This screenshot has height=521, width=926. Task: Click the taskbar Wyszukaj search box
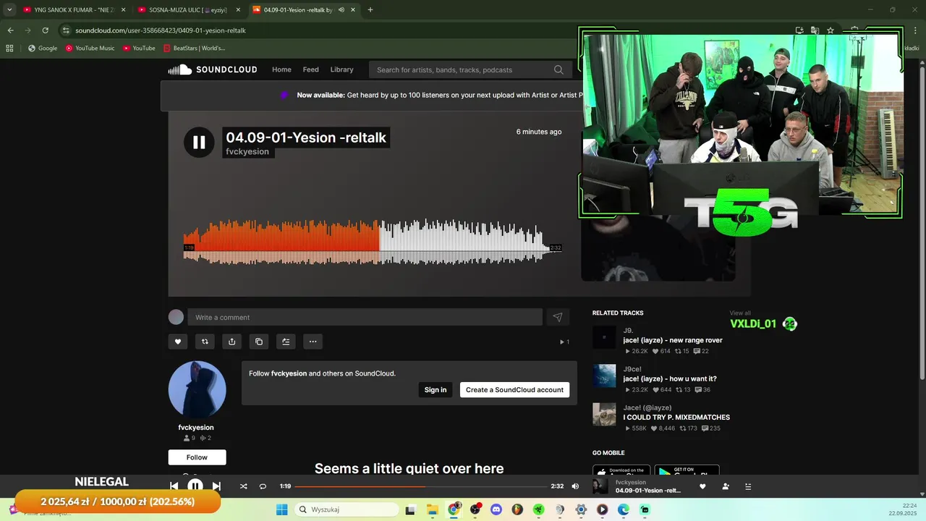click(x=347, y=509)
